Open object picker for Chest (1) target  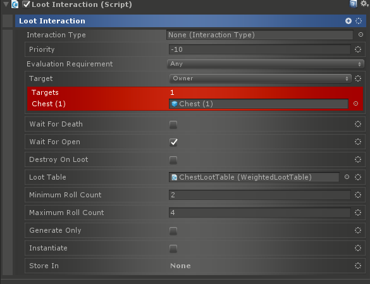click(x=355, y=104)
